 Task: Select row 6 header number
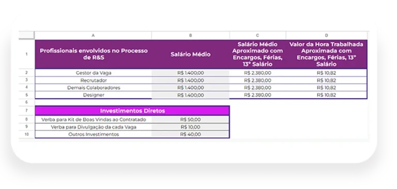coord(26,102)
